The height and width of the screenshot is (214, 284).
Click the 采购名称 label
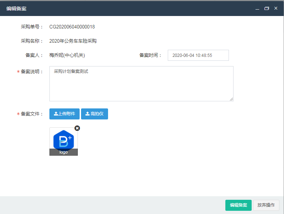32,41
